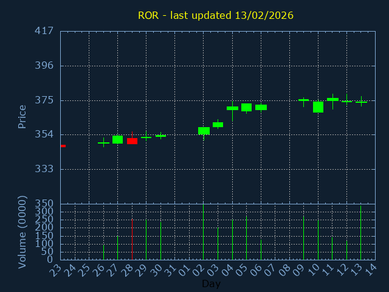Click the day 05 candlestick body
Image resolution: width=389 pixels, height=292 pixels.
coord(246,108)
